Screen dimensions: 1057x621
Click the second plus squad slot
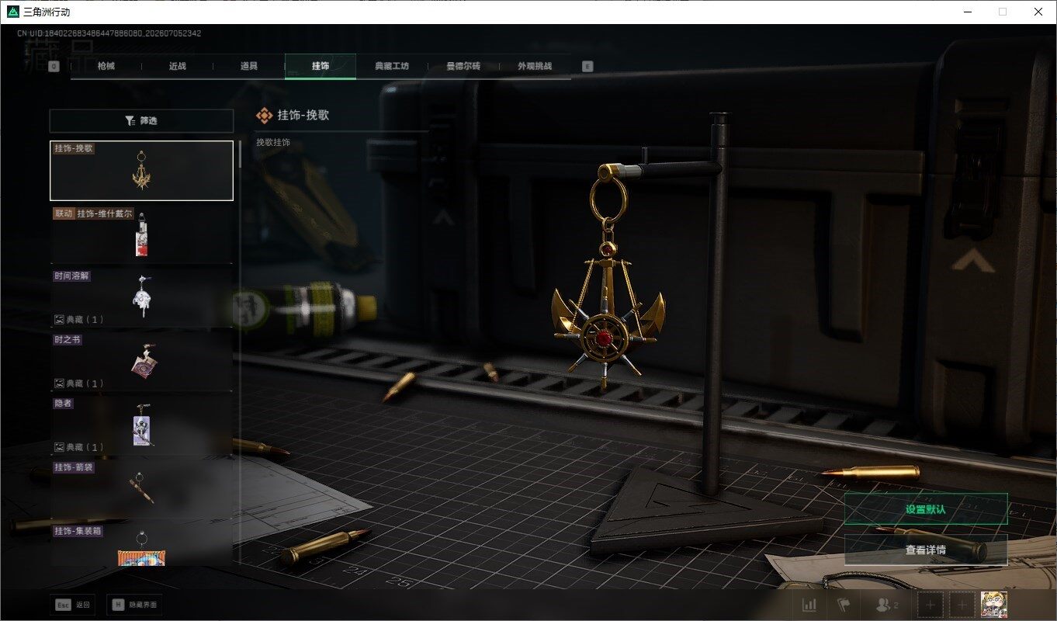pyautogui.click(x=962, y=605)
